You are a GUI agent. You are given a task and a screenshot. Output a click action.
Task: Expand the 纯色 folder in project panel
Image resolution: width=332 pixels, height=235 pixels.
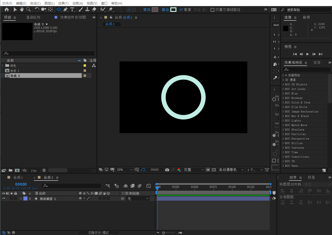point(2,65)
